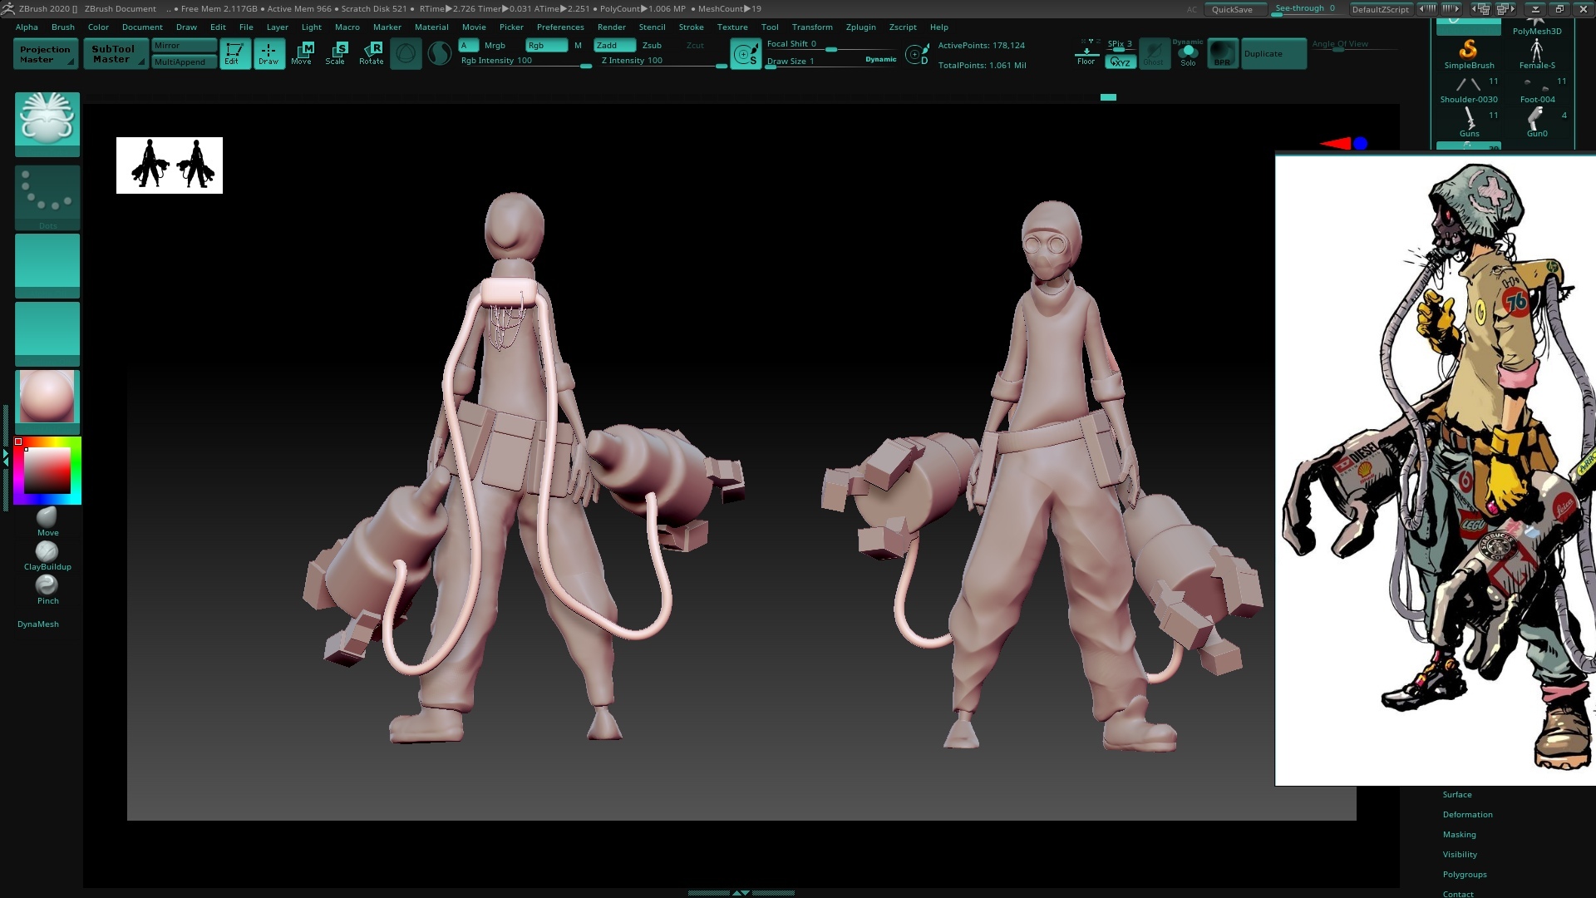Open the Stroke menu

691,27
